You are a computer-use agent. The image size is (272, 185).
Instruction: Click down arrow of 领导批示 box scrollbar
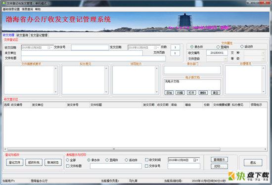click(157, 92)
